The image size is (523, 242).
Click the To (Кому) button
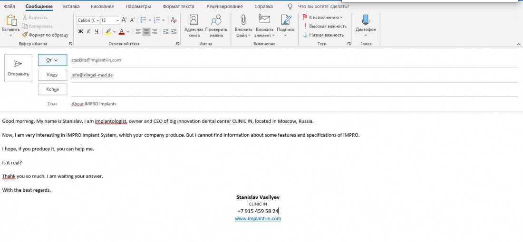tap(52, 75)
